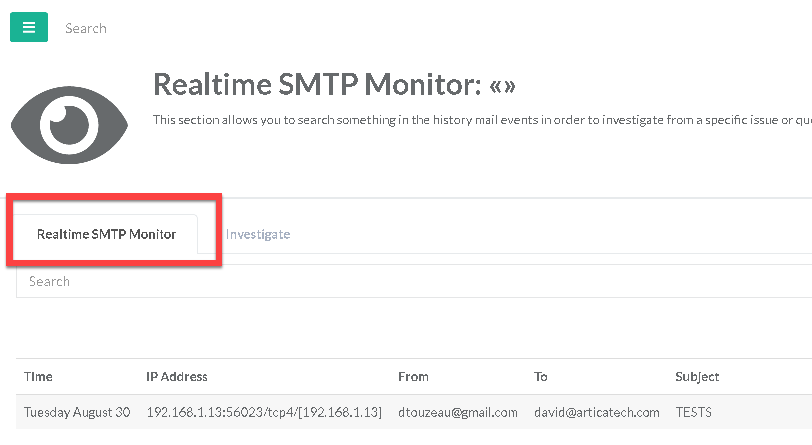Image resolution: width=812 pixels, height=445 pixels.
Task: Switch to the Realtime SMTP Monitor tab
Action: pos(107,234)
